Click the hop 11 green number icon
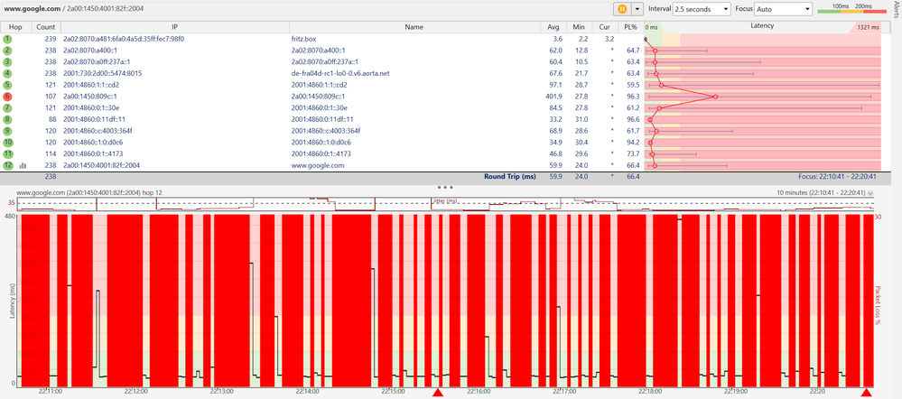Screen dimensions: 902x399 7,153
